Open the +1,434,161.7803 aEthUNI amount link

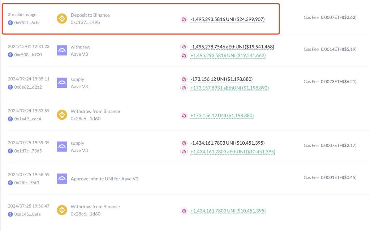tap(233, 151)
